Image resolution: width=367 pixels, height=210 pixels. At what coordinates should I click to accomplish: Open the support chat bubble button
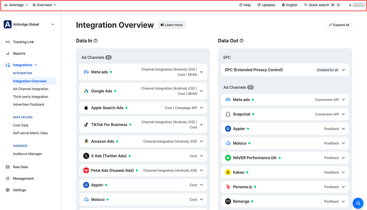coord(358,203)
